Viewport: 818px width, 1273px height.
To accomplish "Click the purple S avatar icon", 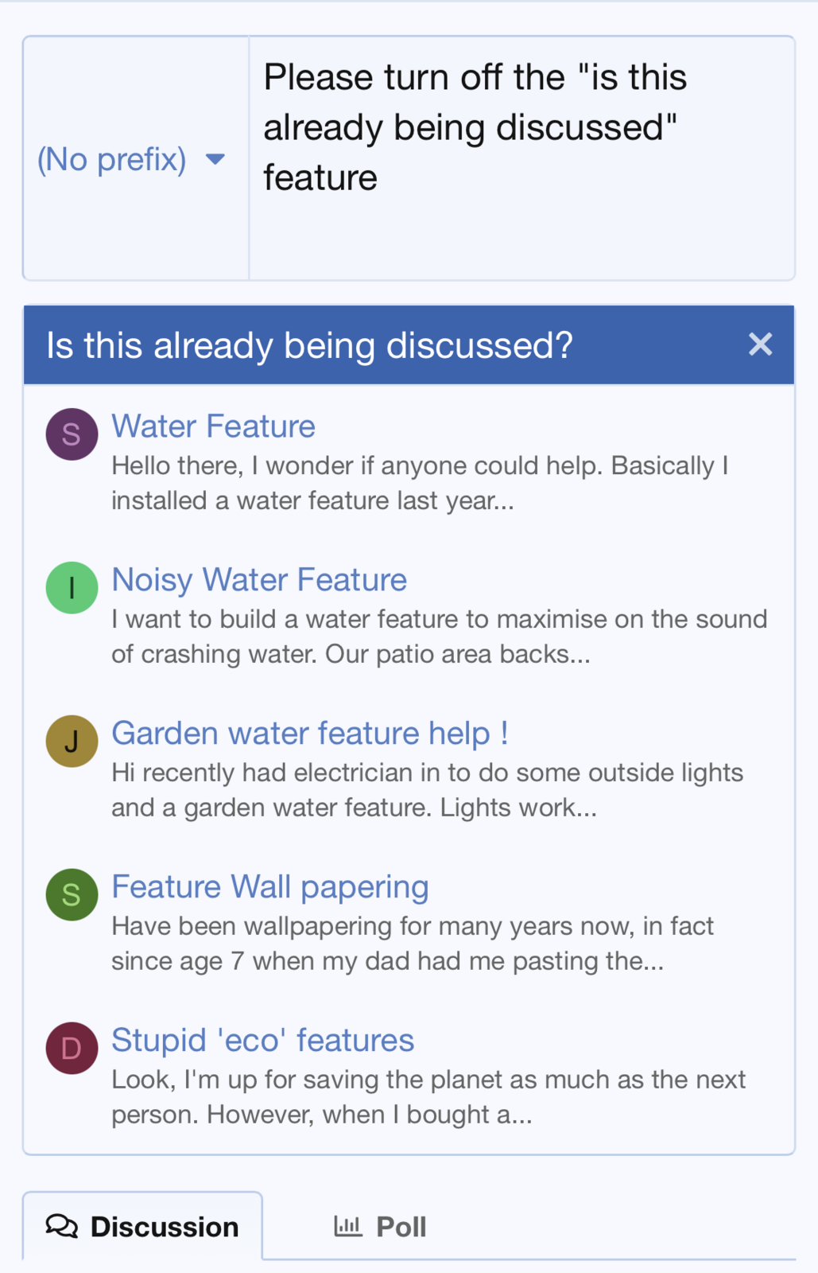I will point(72,434).
